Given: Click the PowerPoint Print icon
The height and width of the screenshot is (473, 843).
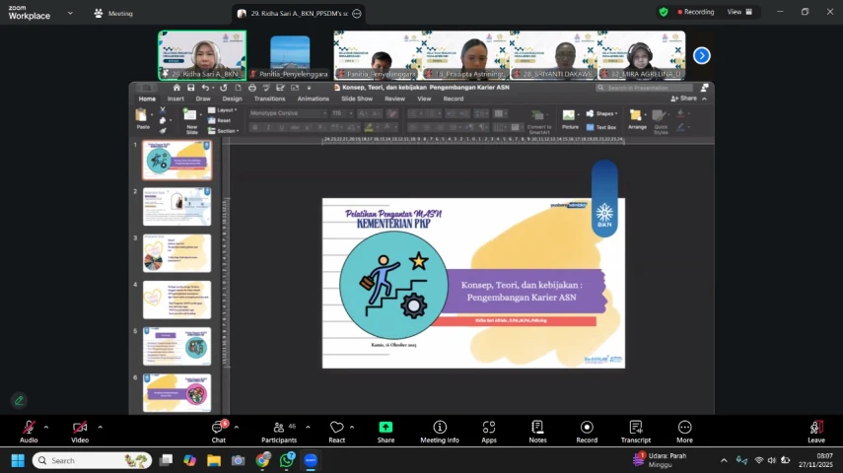Looking at the screenshot, I should tap(252, 88).
